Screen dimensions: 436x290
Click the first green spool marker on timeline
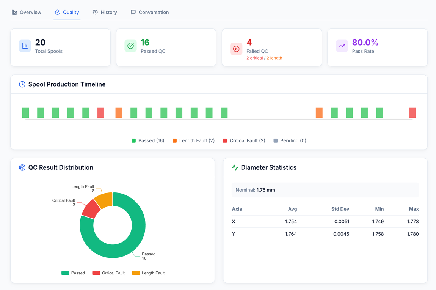pos(25,113)
